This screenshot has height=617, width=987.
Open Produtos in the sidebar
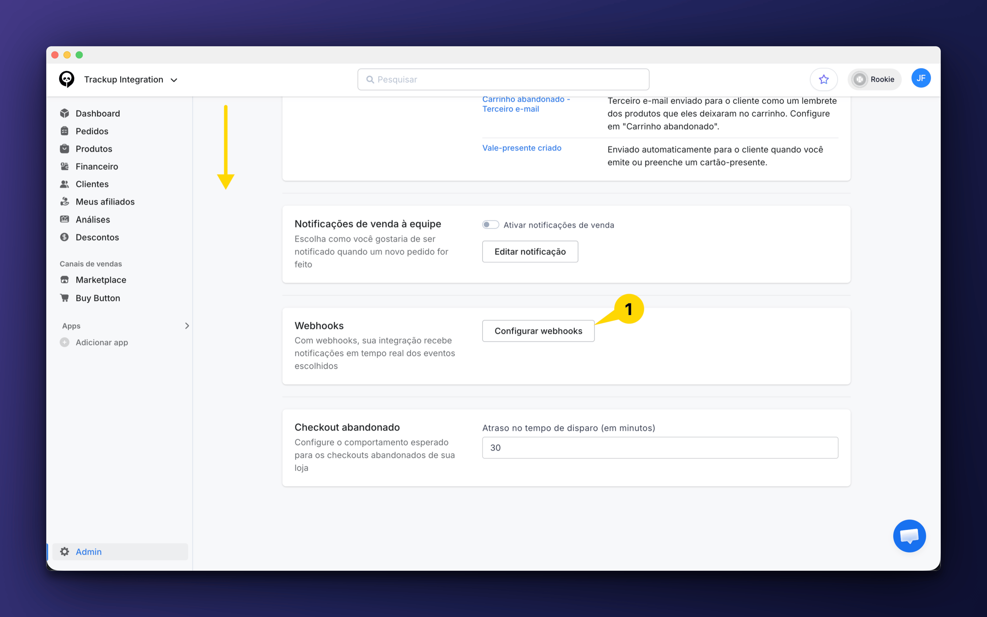coord(94,149)
